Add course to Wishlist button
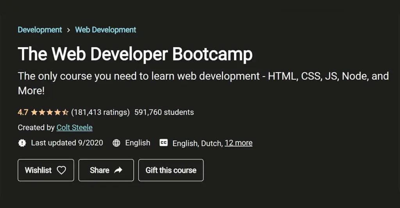This screenshot has height=208, width=400. tap(46, 170)
